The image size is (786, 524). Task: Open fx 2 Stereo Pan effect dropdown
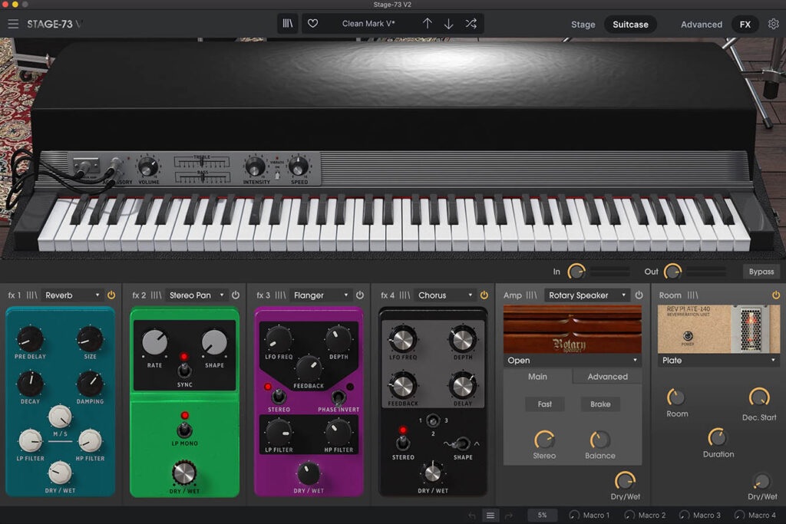[x=196, y=295]
